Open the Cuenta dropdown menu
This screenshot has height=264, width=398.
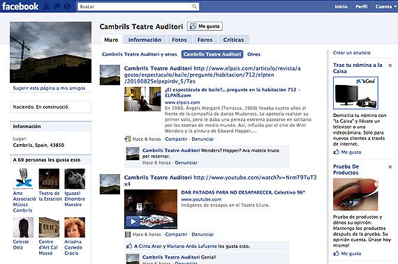pyautogui.click(x=385, y=6)
